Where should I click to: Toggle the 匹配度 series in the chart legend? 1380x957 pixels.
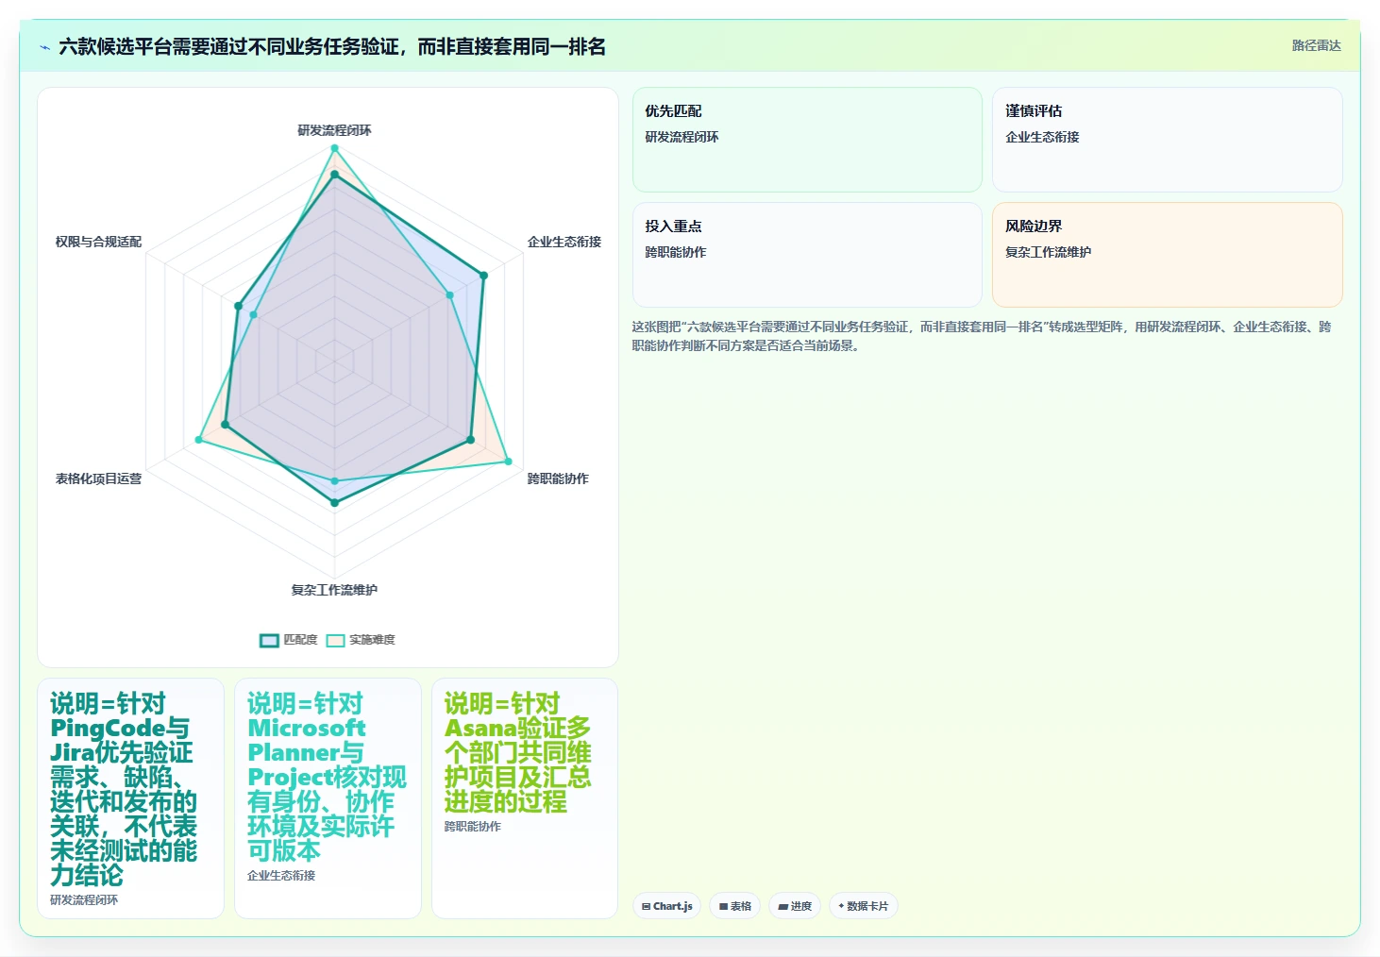pyautogui.click(x=289, y=640)
